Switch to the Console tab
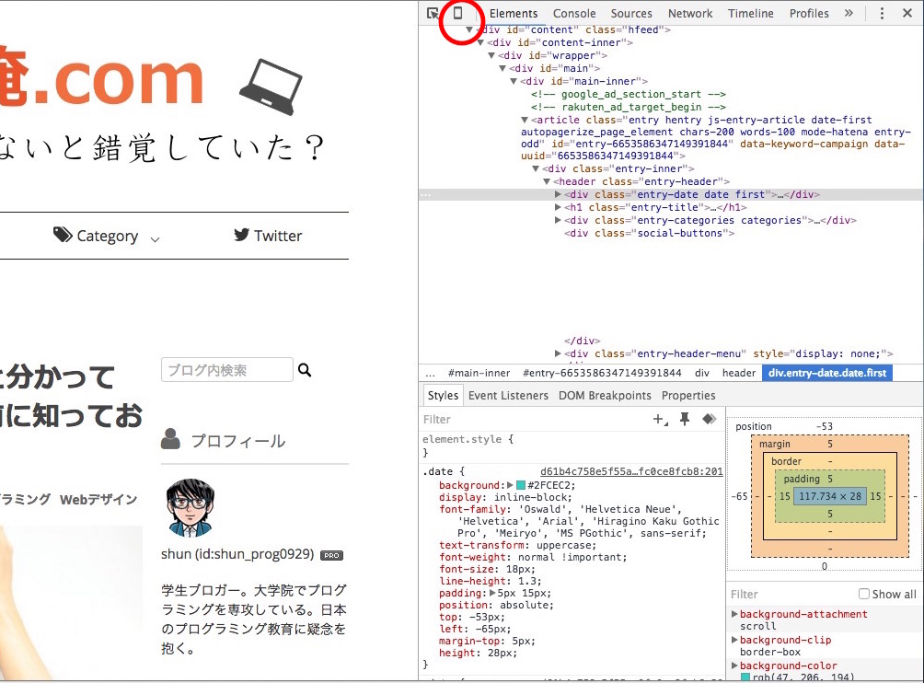 [574, 13]
